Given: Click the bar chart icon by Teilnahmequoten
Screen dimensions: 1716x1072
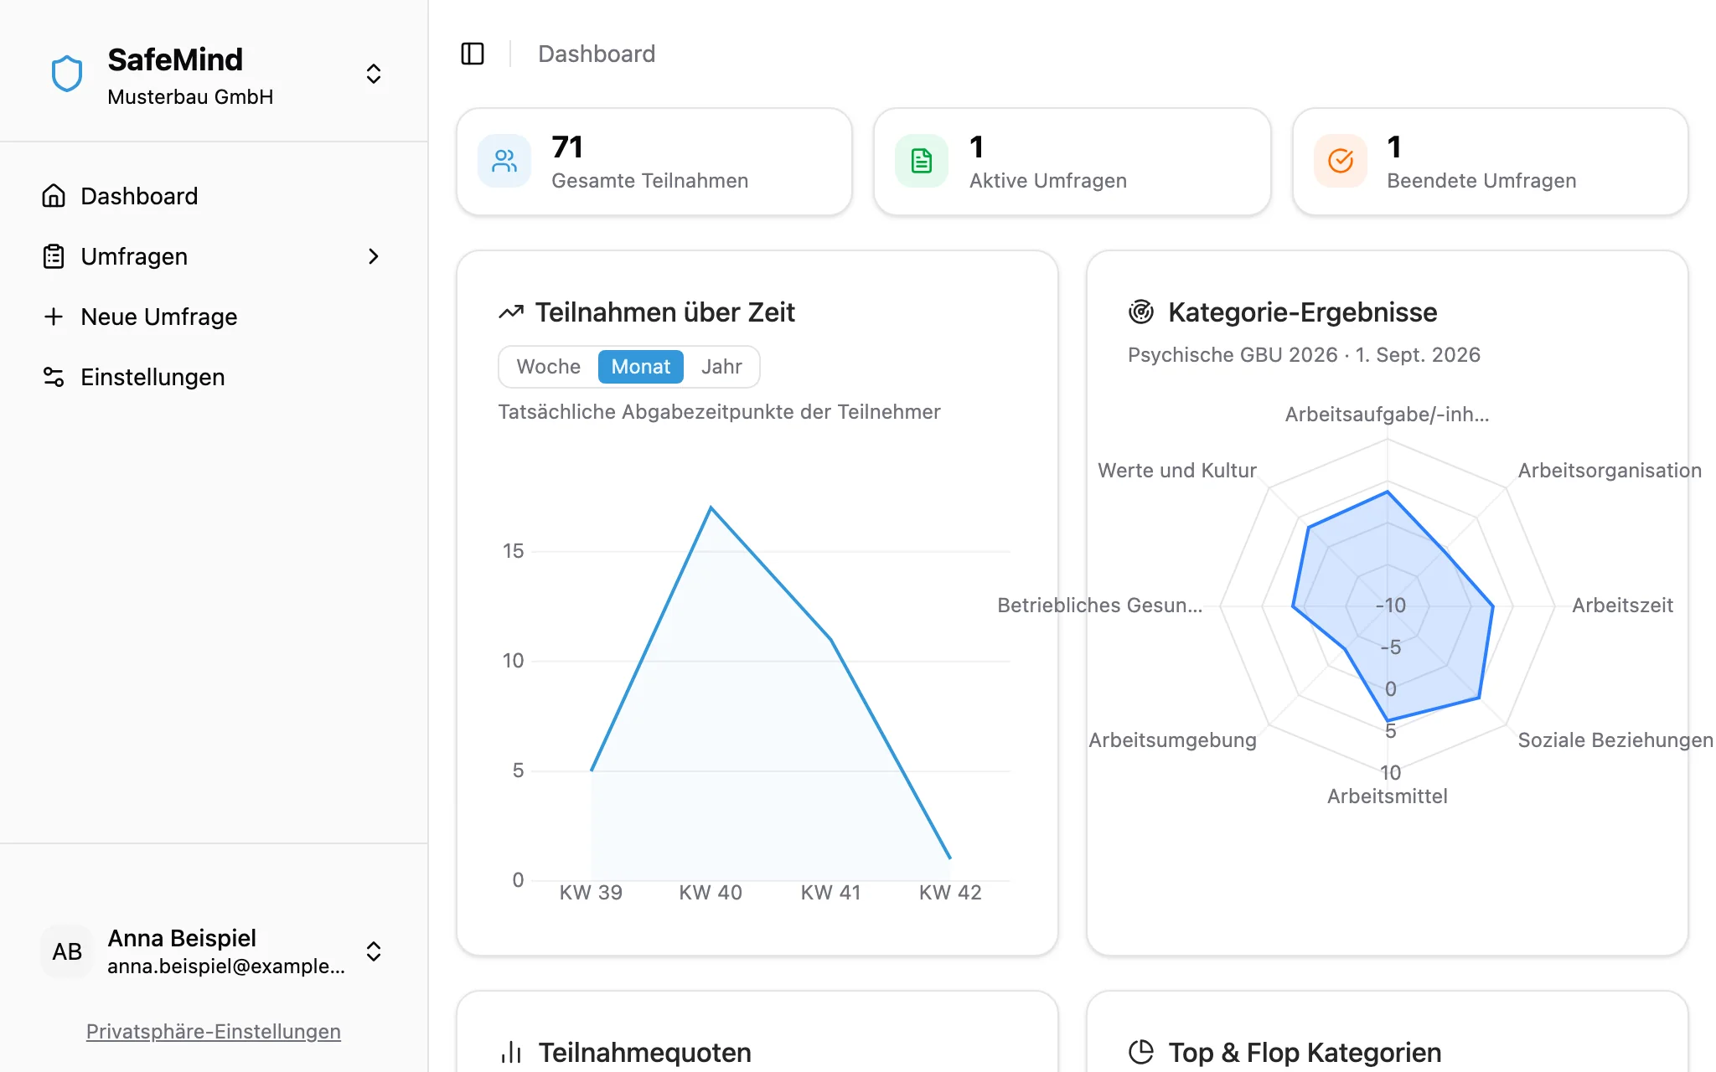Looking at the screenshot, I should [x=511, y=1052].
